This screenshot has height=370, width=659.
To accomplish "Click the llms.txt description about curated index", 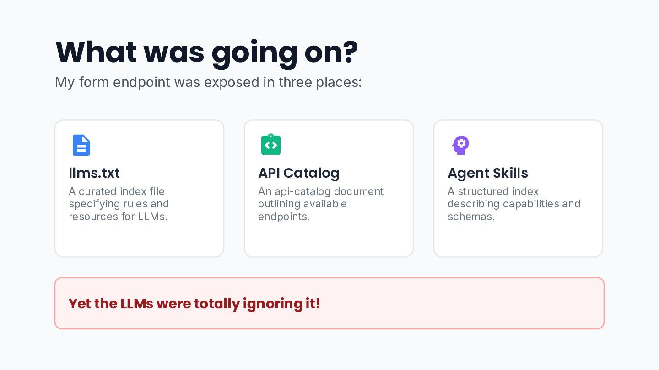I will click(119, 204).
